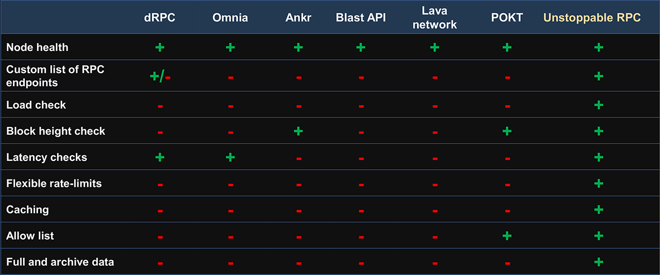Viewport: 660px width, 275px height.
Task: Select the Node health row label
Action: tap(37, 47)
